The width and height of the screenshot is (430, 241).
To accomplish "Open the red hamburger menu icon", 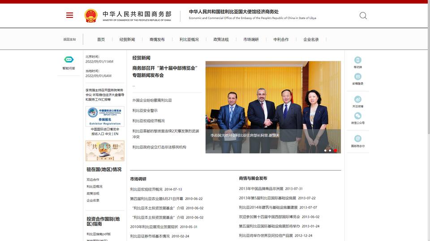I will [x=70, y=15].
